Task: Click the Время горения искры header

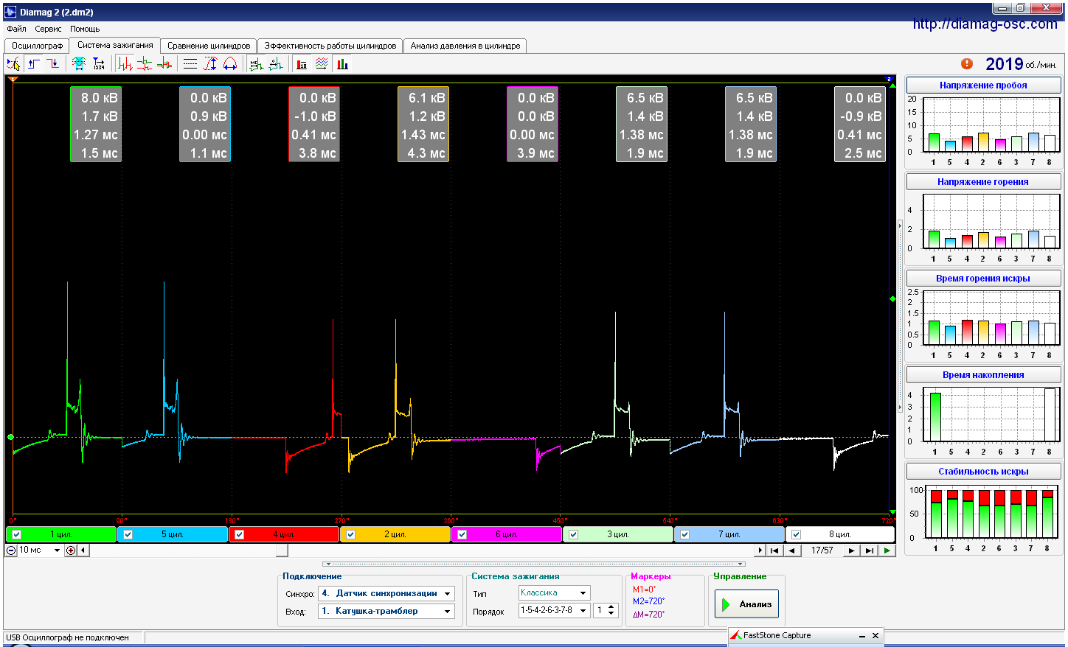Action: pyautogui.click(x=983, y=279)
